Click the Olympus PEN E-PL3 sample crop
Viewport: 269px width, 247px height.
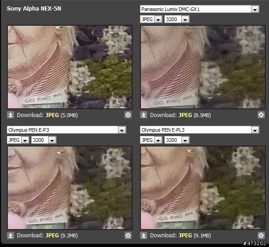(203, 188)
